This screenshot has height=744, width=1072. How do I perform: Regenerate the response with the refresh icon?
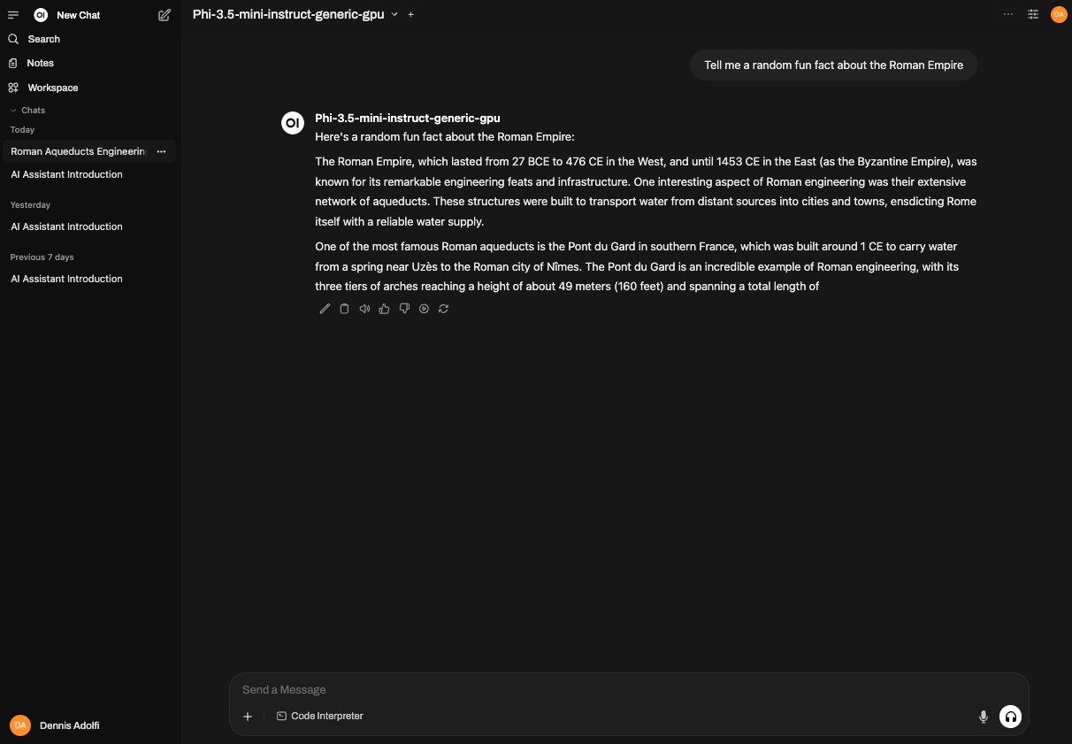click(x=443, y=309)
